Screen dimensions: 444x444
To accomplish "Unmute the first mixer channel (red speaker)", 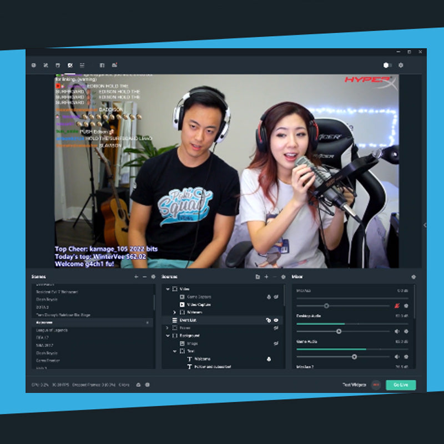I will (x=397, y=306).
